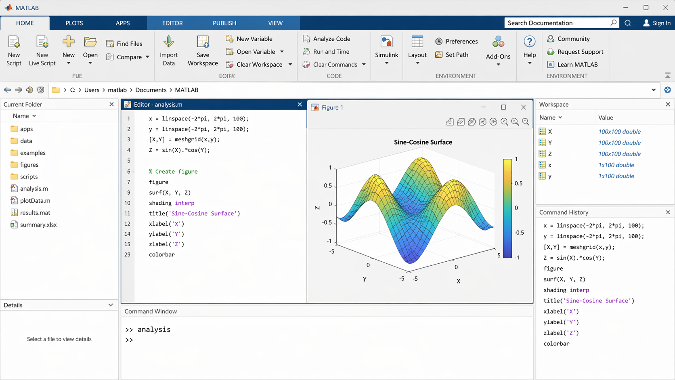Create a New Script

click(14, 50)
